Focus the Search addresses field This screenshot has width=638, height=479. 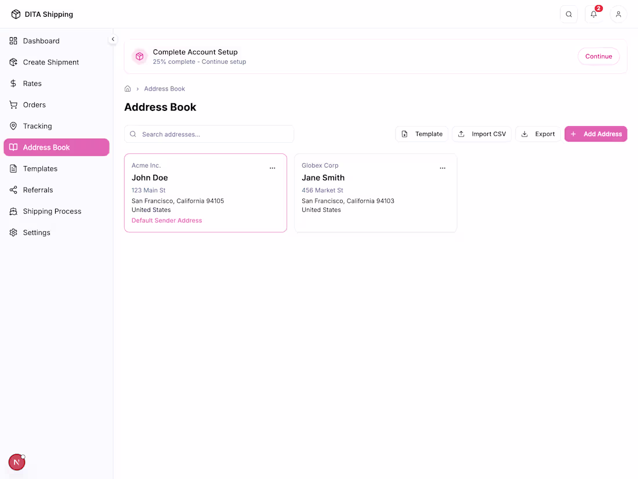click(209, 134)
